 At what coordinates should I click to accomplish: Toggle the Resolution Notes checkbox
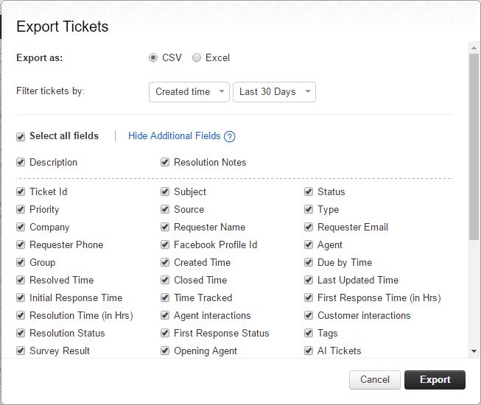[x=165, y=162]
